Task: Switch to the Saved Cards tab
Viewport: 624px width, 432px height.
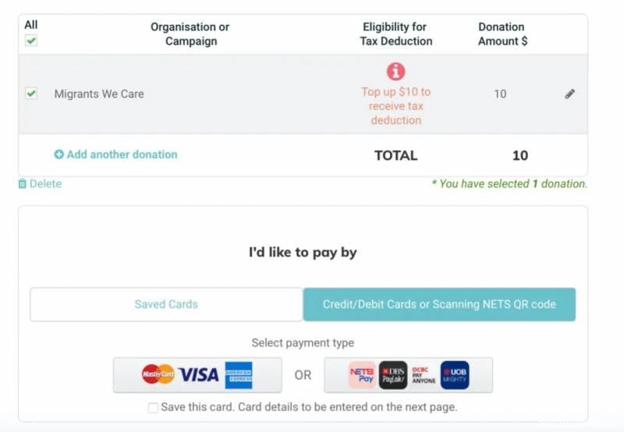Action: pyautogui.click(x=166, y=304)
